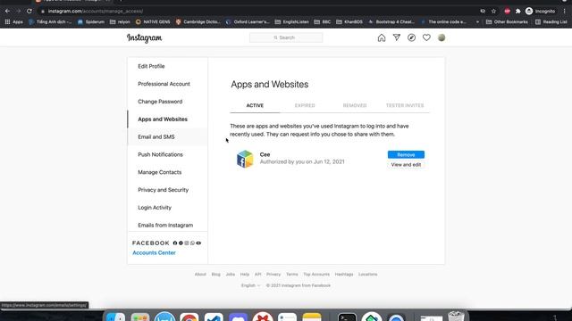
Task: Click the Blog footer link
Action: coord(216,274)
